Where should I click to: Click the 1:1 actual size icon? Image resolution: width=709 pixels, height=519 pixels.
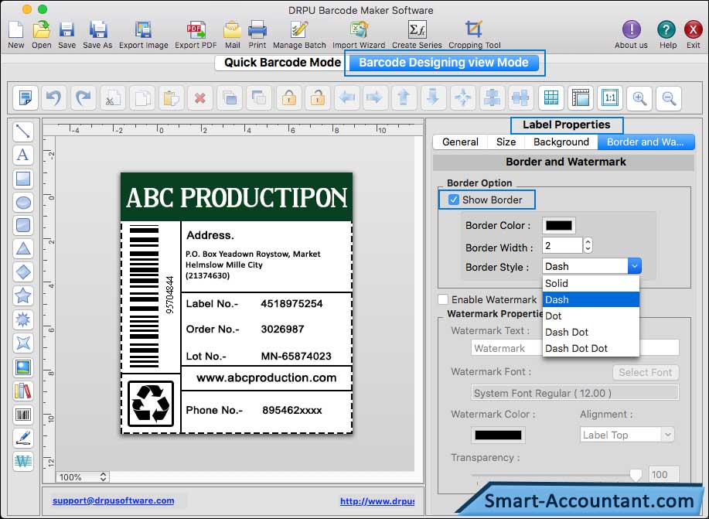pyautogui.click(x=610, y=97)
